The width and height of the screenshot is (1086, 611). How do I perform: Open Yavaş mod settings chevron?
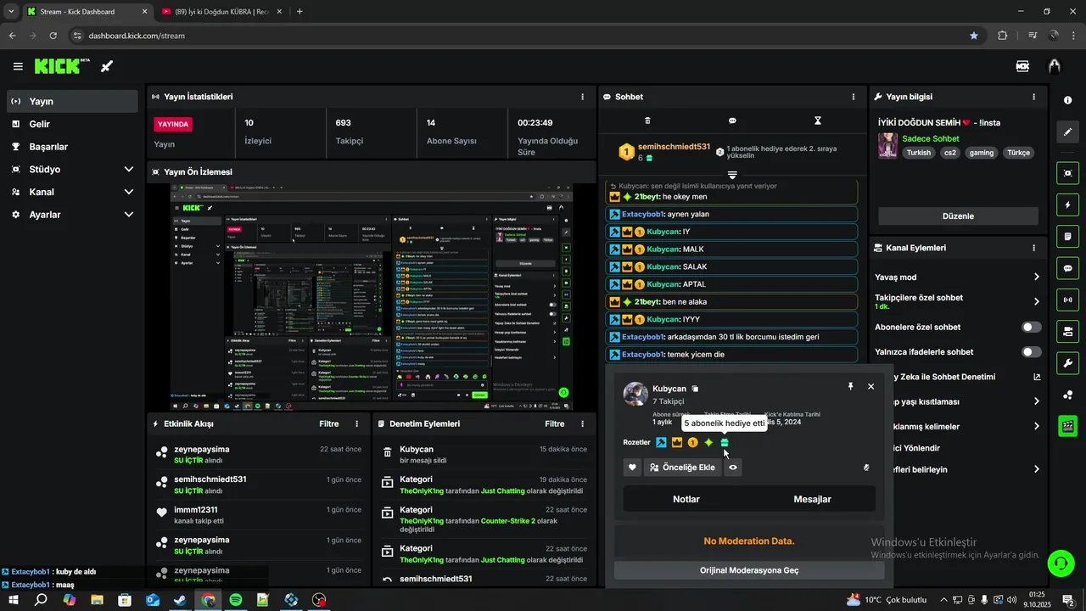pyautogui.click(x=1036, y=277)
